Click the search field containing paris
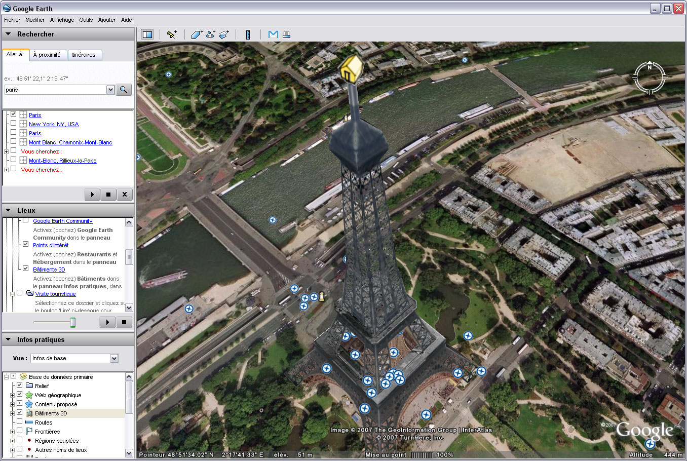 [x=55, y=90]
